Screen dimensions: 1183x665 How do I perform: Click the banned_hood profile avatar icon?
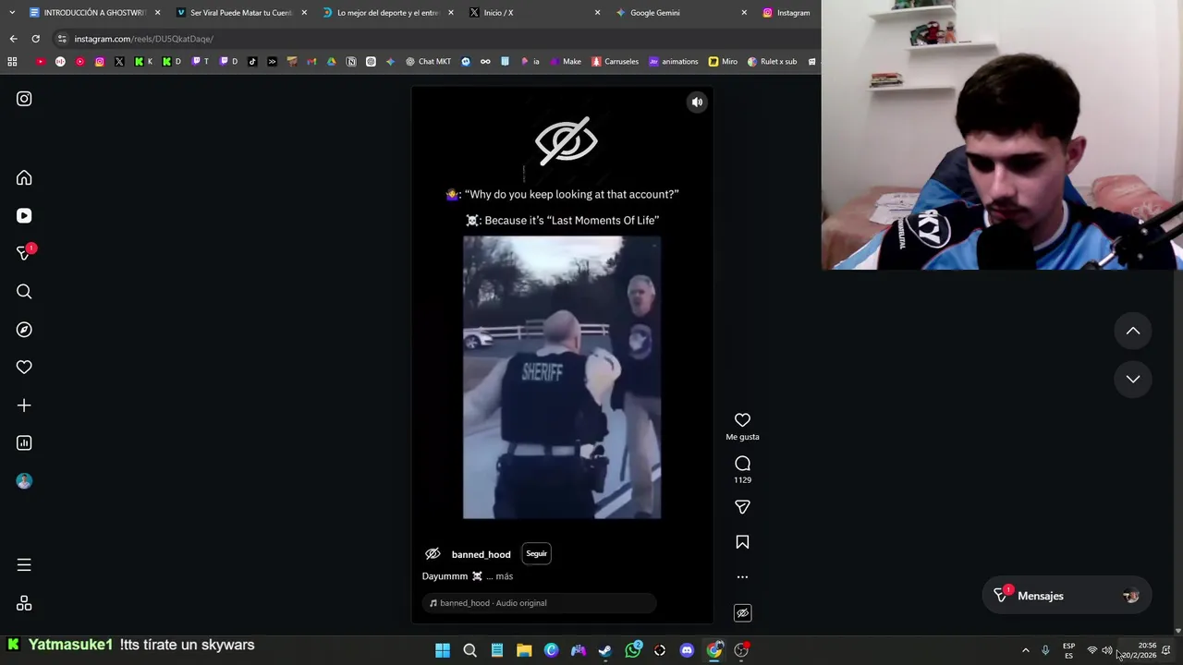point(433,554)
